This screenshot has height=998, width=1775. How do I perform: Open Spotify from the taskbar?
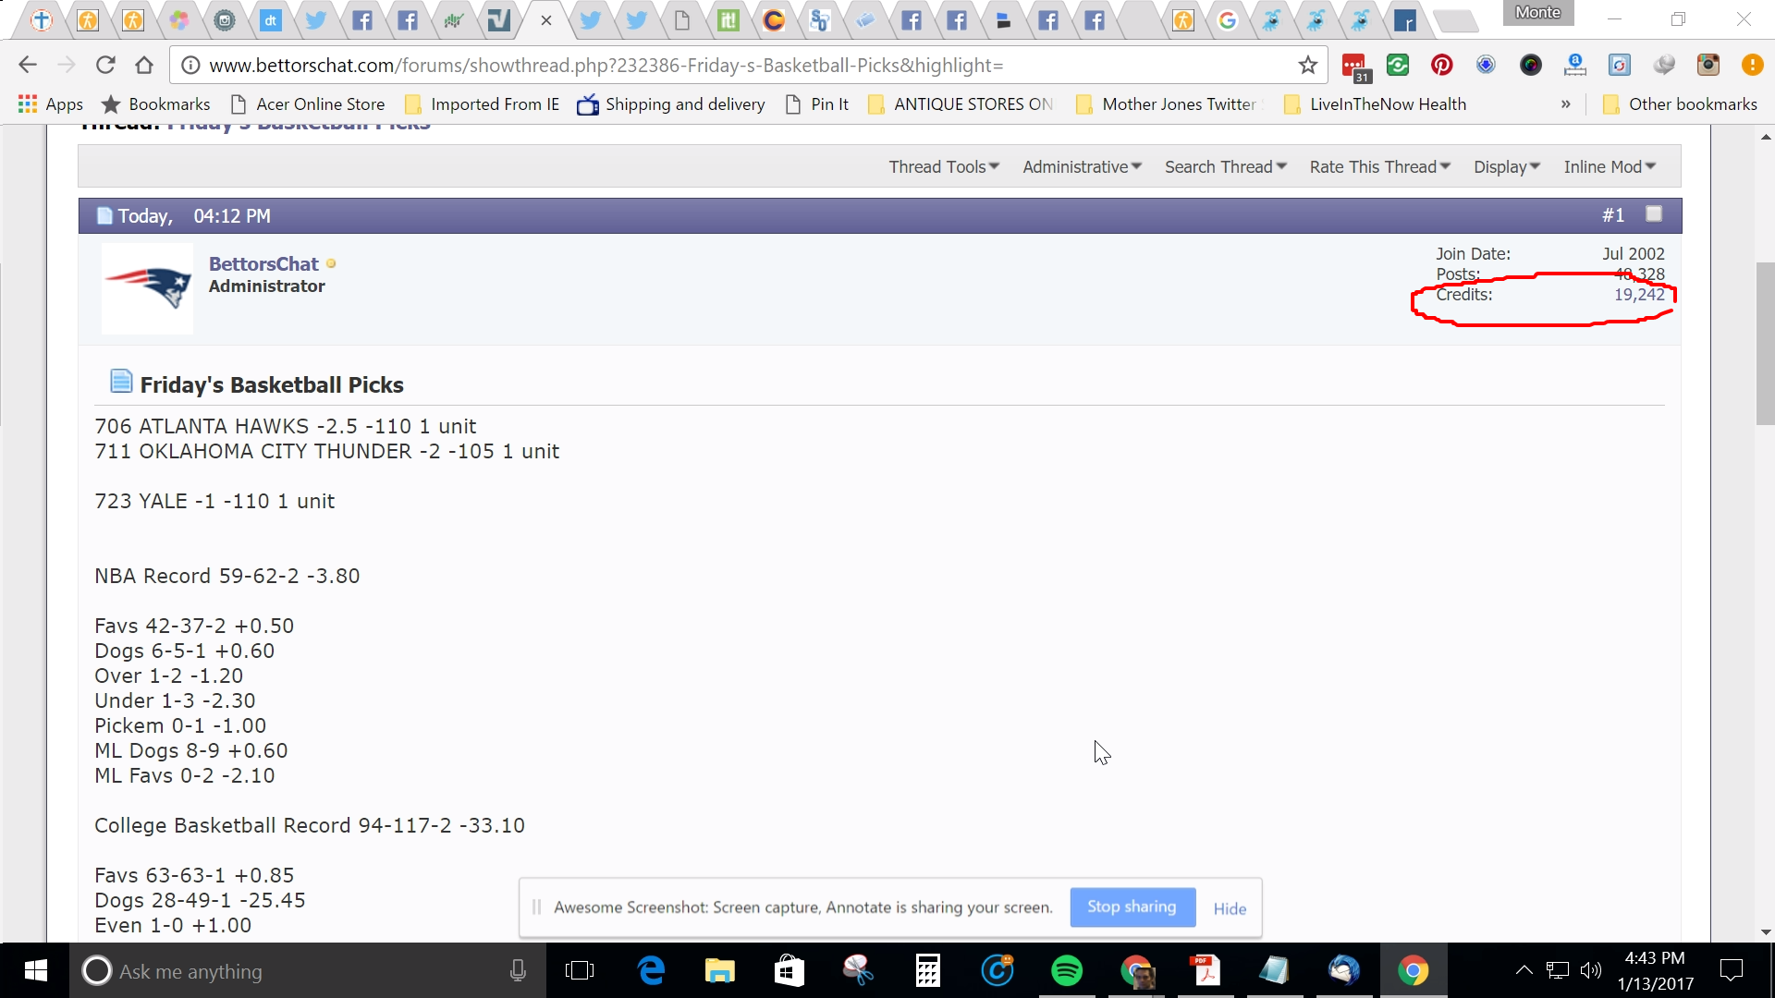[x=1067, y=971]
